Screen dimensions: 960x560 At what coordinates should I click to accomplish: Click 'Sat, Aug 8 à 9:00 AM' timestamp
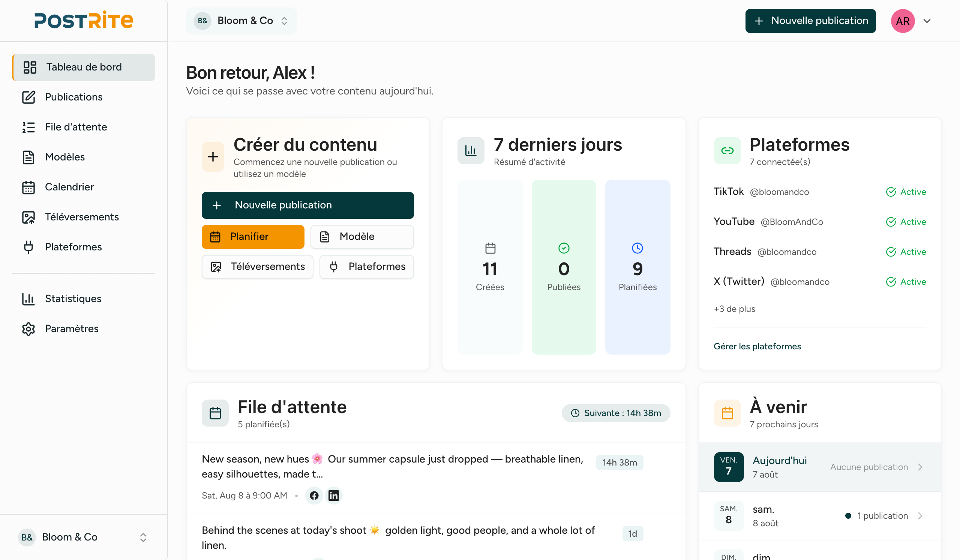click(244, 496)
